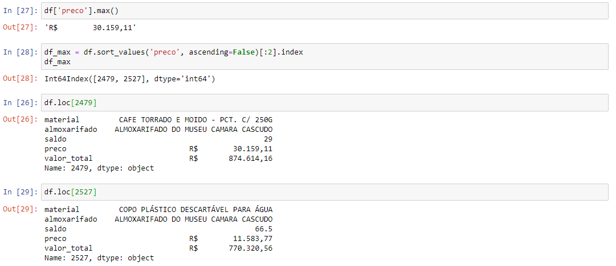Click saldo value 29

pos(268,139)
